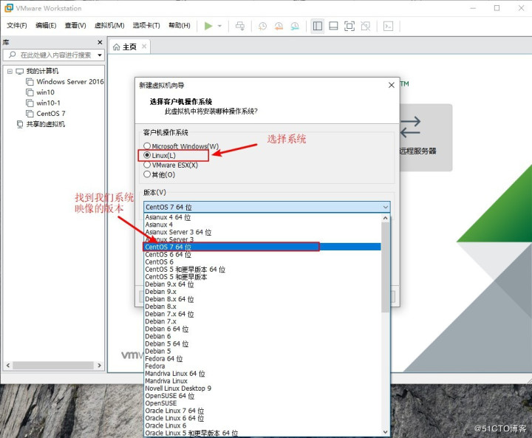Maximize the VMware Workstation window
Viewport: 532px width, 438px height.
coord(497,8)
